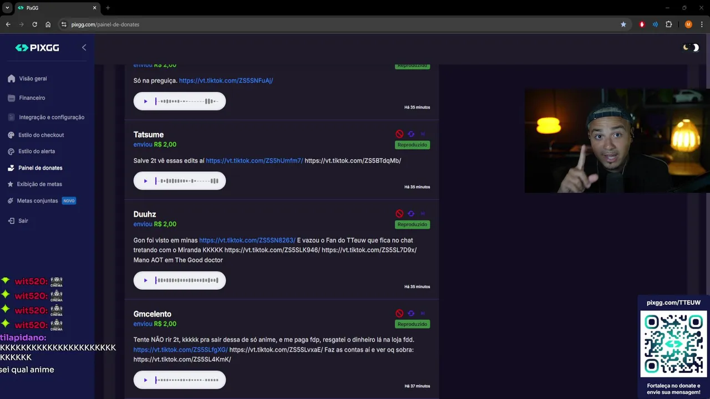This screenshot has height=399, width=710.
Task: Open the ZS5SLfgXG TikTok link
Action: coord(181,350)
